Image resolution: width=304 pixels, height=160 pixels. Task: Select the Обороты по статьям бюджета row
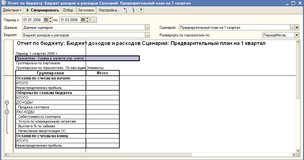click(67, 93)
